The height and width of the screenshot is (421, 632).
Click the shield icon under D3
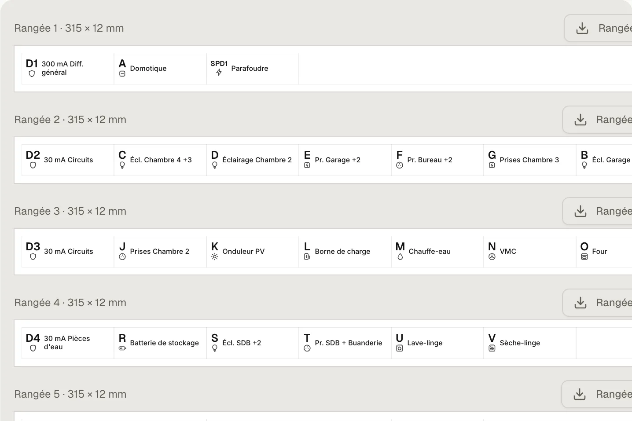(33, 257)
